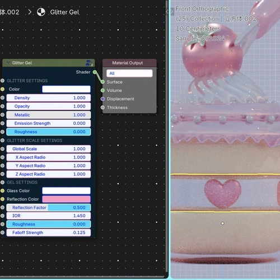280x280 pixels.
Task: Click the Global Scale field
Action: click(x=49, y=149)
